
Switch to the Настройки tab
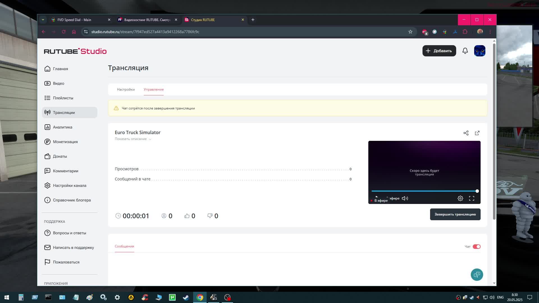[126, 89]
